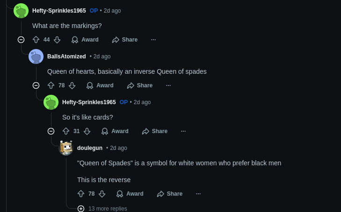341x212 pixels.
Task: Open more options menu on doulegun's comment
Action: click(x=198, y=194)
